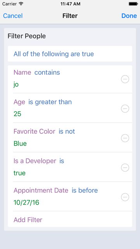The width and height of the screenshot is (140, 249).
Task: Toggle the 'true' value for Is a Developer
Action: click(19, 173)
